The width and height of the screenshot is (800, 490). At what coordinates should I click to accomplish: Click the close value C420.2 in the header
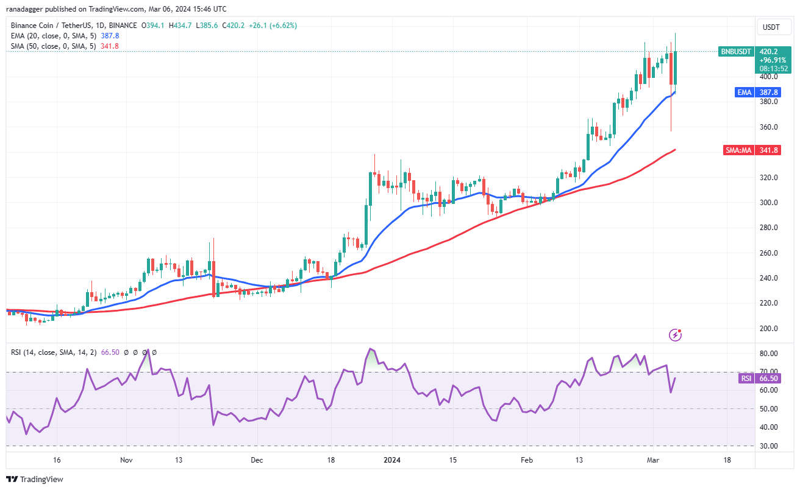coord(233,26)
